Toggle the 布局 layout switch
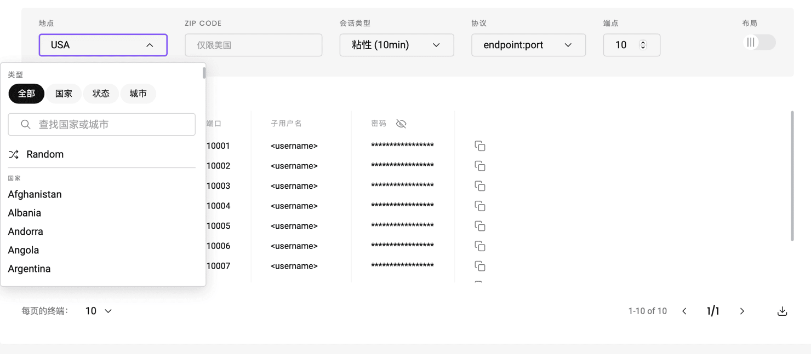Viewport: 811px width, 354px height. (x=759, y=43)
